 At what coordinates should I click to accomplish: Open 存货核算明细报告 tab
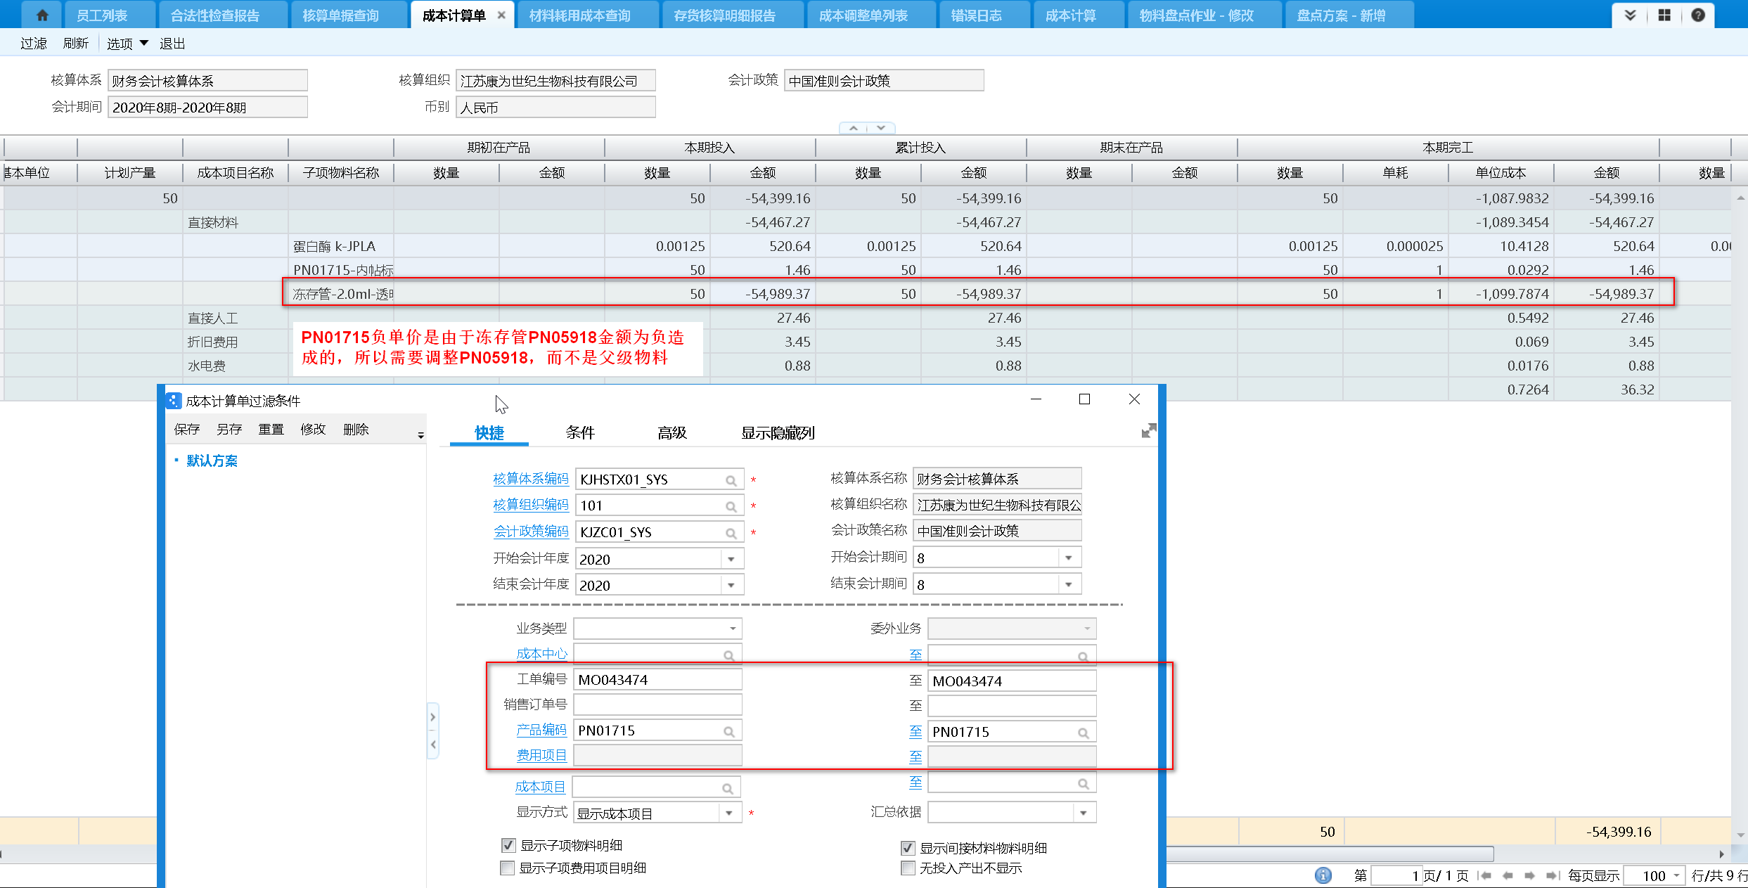point(724,15)
